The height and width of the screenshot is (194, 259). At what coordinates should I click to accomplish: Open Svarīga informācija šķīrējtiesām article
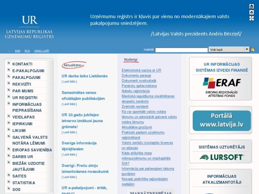pos(79,146)
